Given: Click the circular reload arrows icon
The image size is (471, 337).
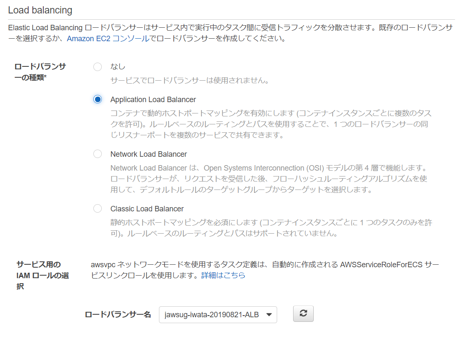Looking at the screenshot, I should 303,313.
